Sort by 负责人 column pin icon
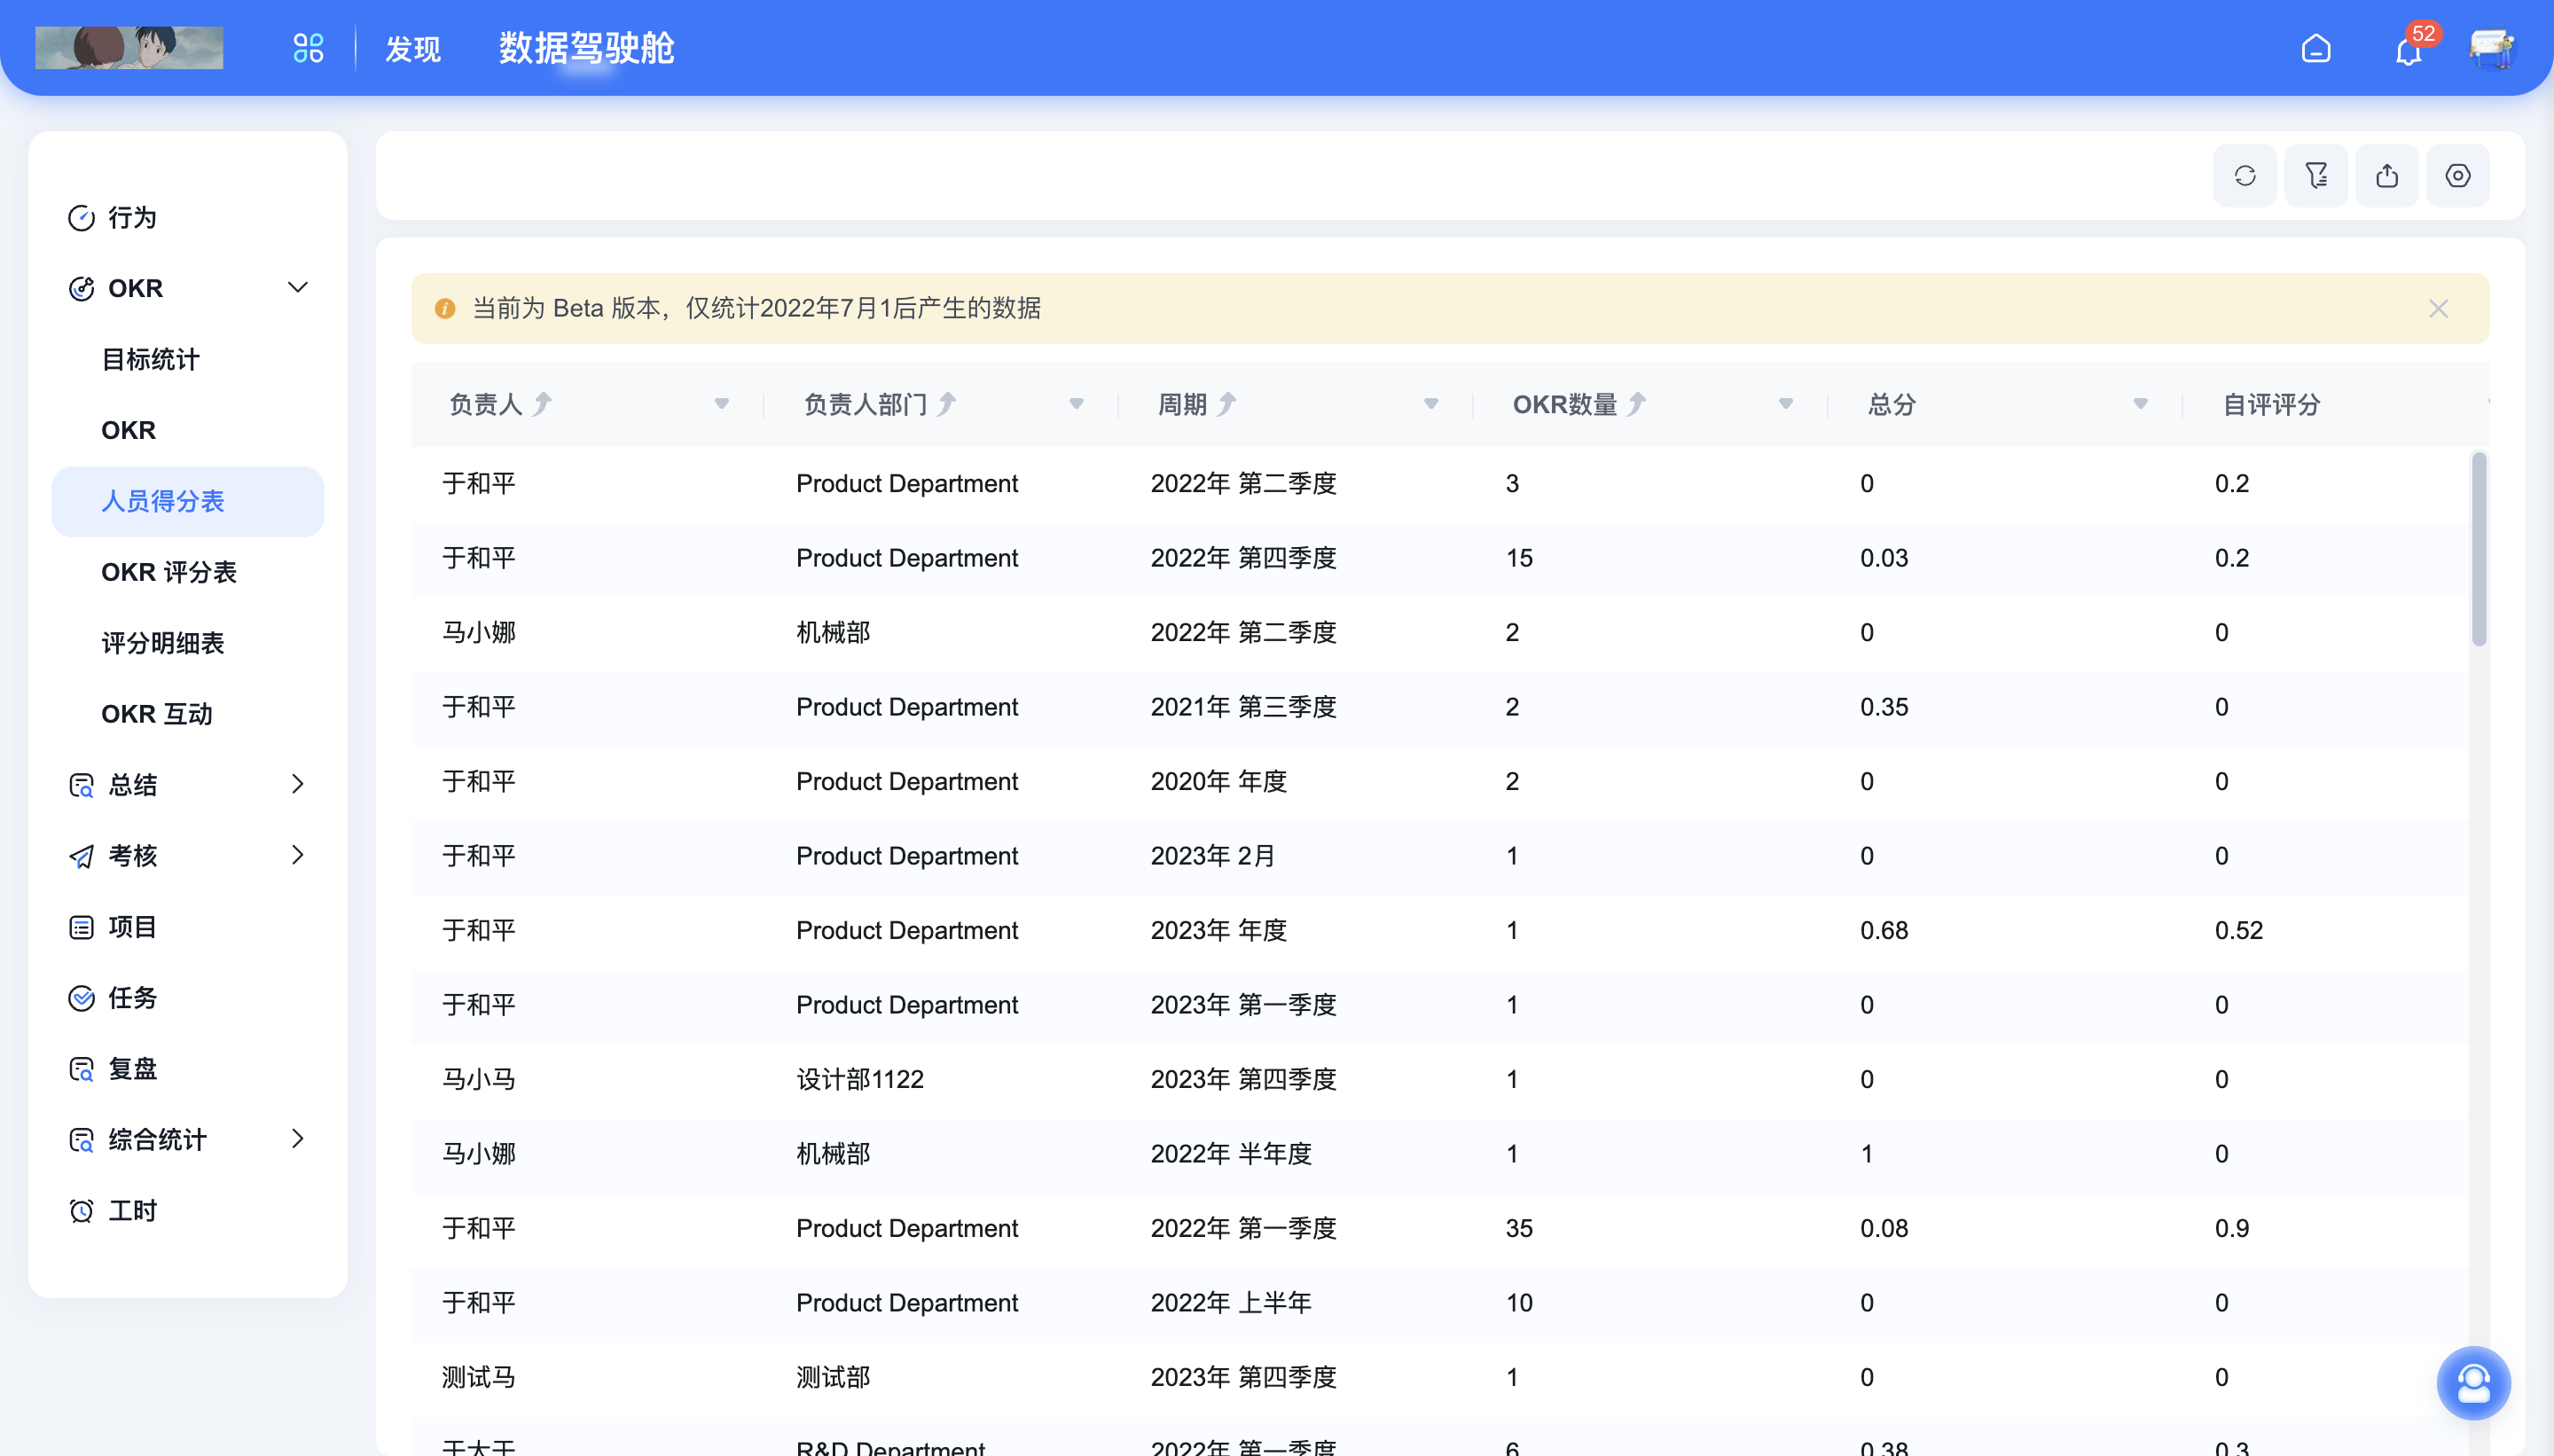The width and height of the screenshot is (2554, 1456). tap(542, 404)
